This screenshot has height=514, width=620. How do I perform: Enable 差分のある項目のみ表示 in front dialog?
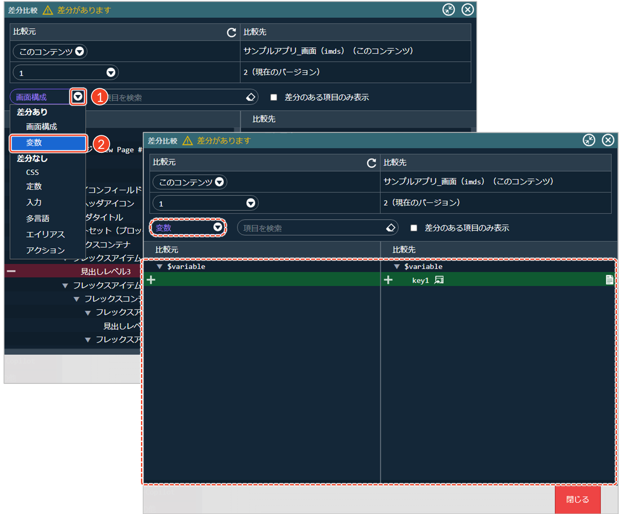pyautogui.click(x=414, y=228)
